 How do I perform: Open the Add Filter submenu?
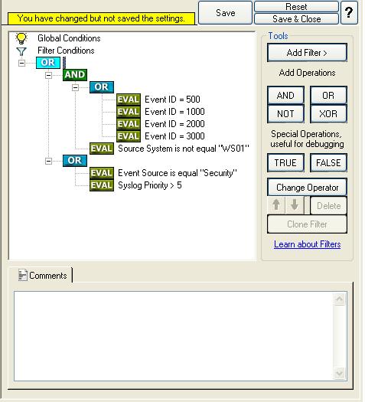pyautogui.click(x=307, y=53)
